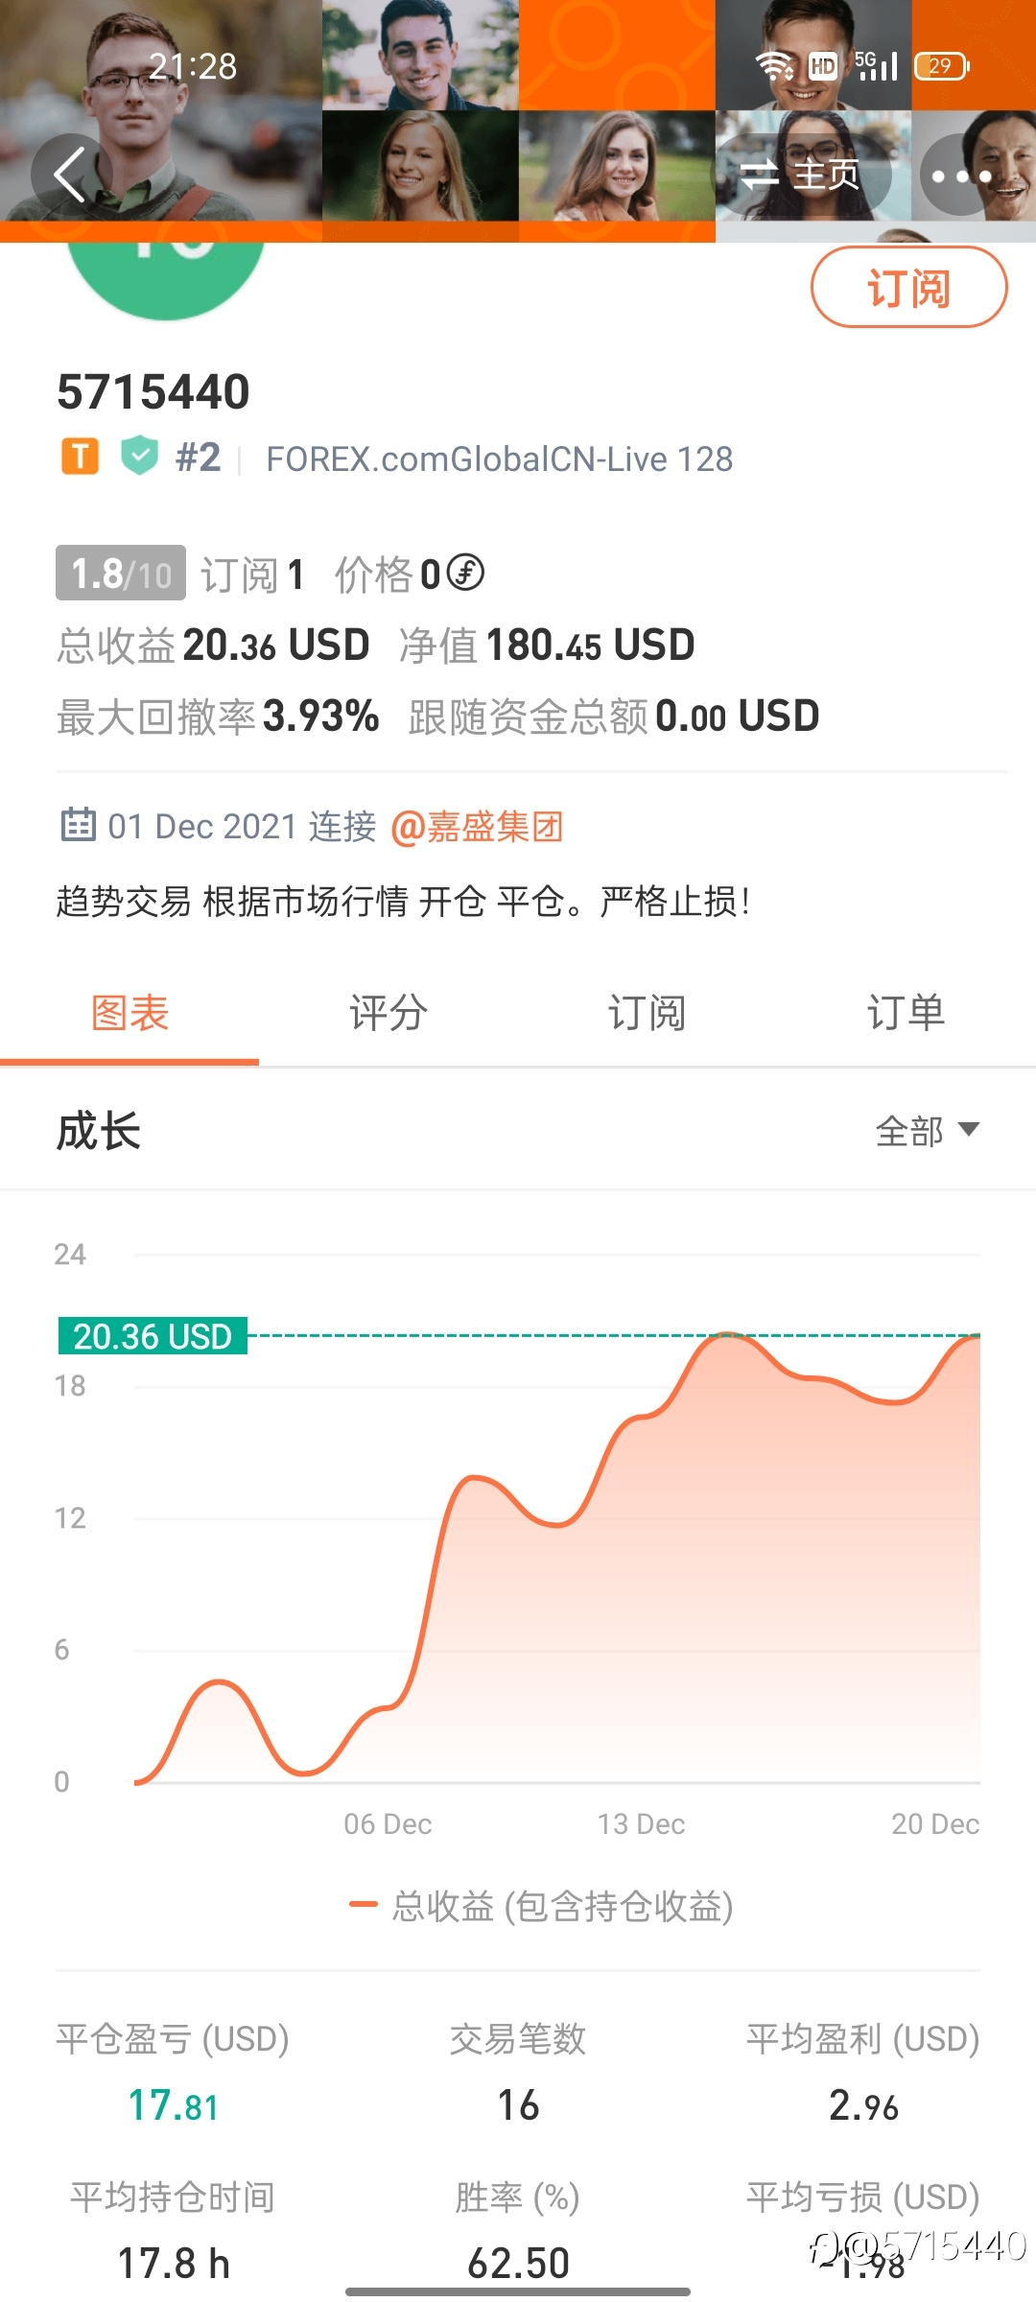Screen dimensions: 1036x2302
Task: Tap the 13 Dec point on growth chart
Action: click(641, 1823)
